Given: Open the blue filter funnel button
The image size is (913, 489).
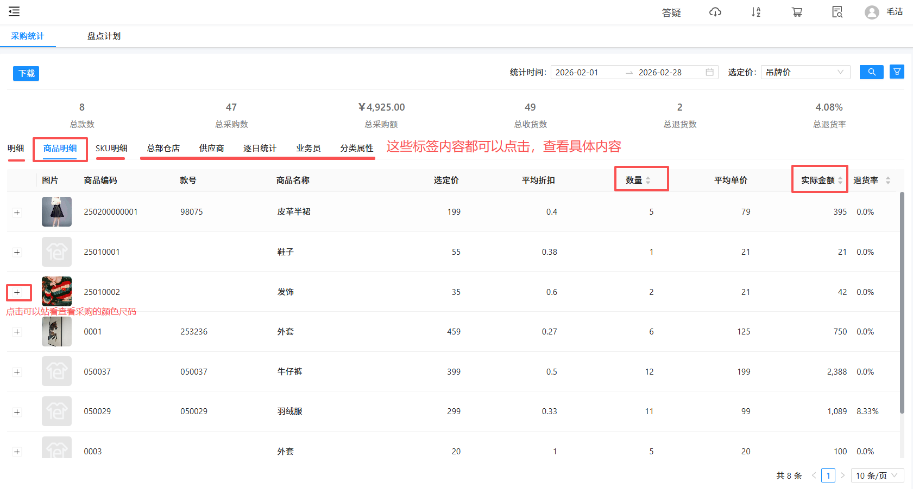Looking at the screenshot, I should click(897, 72).
